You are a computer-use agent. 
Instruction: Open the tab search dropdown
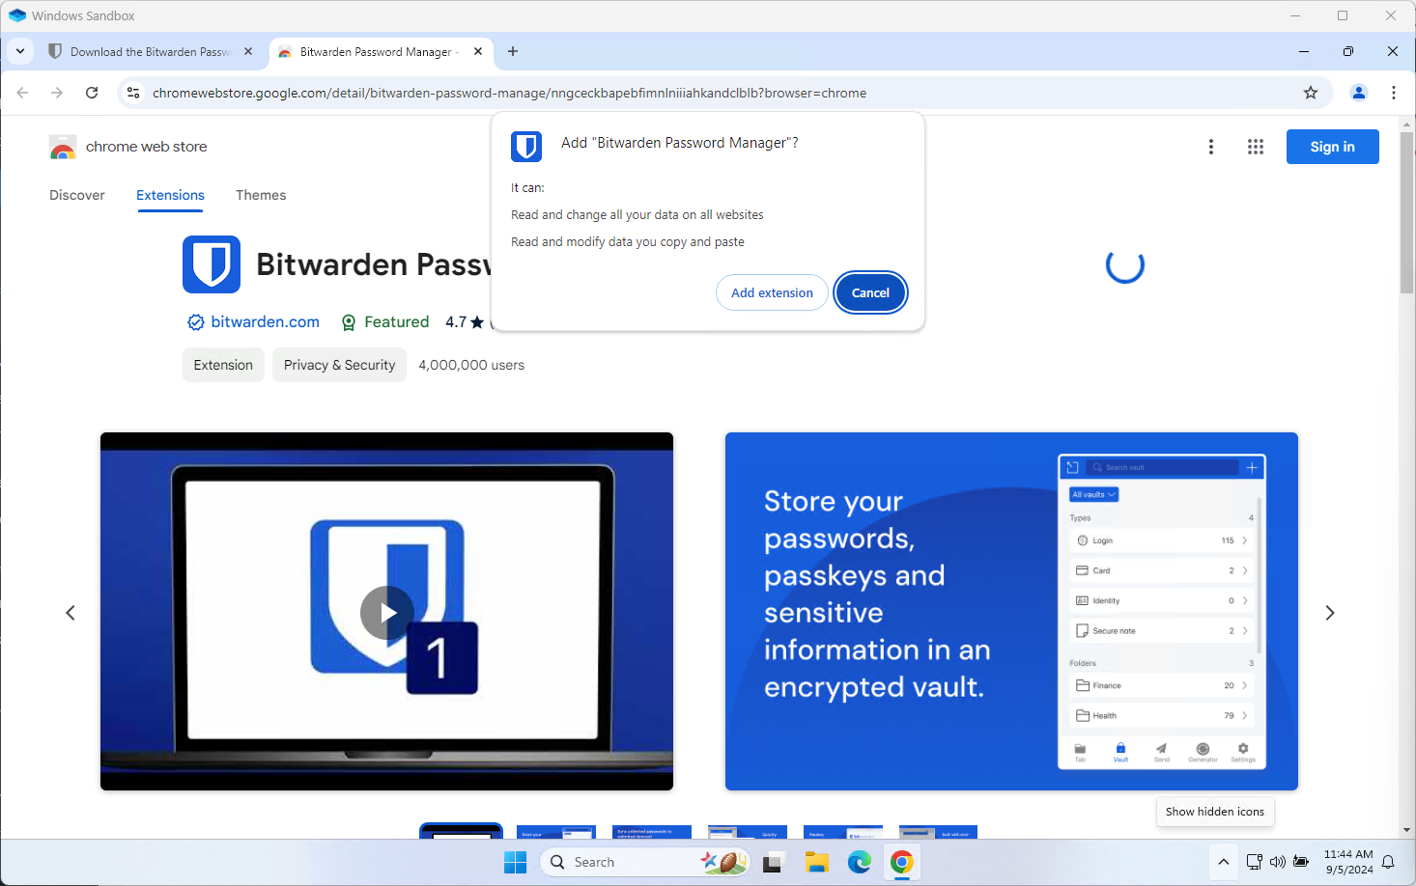pyautogui.click(x=20, y=52)
